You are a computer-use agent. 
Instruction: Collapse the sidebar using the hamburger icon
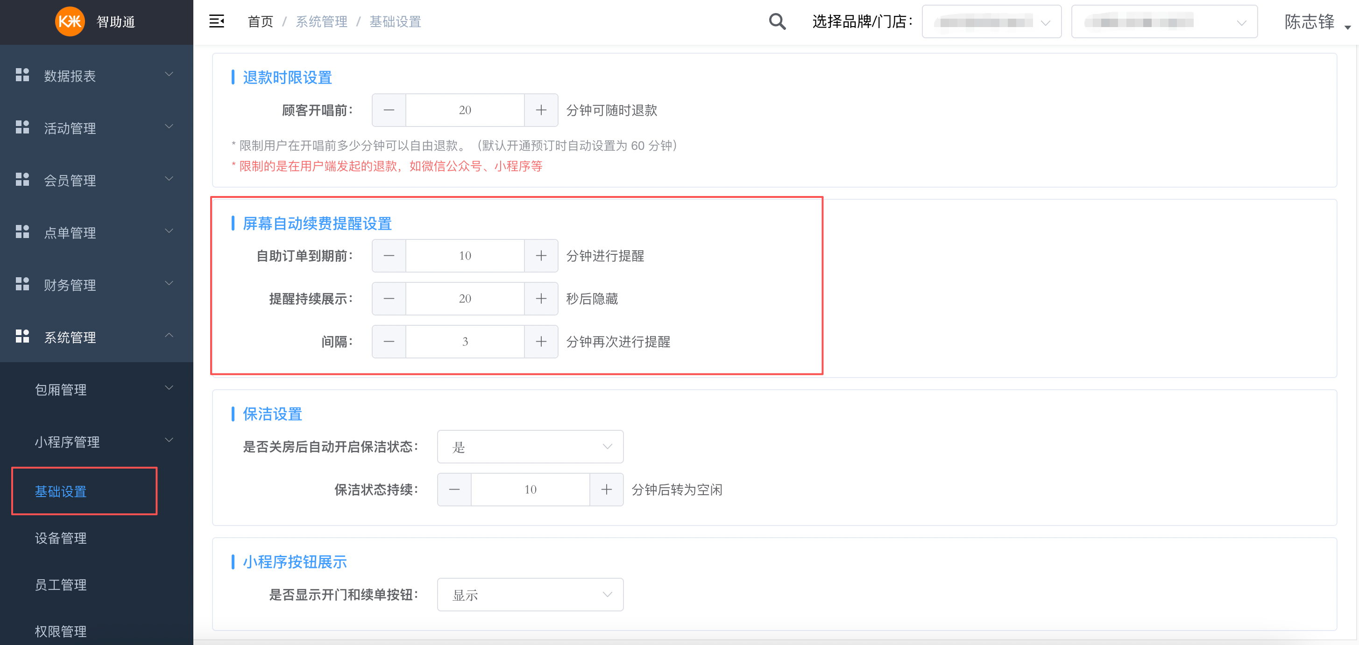(217, 21)
